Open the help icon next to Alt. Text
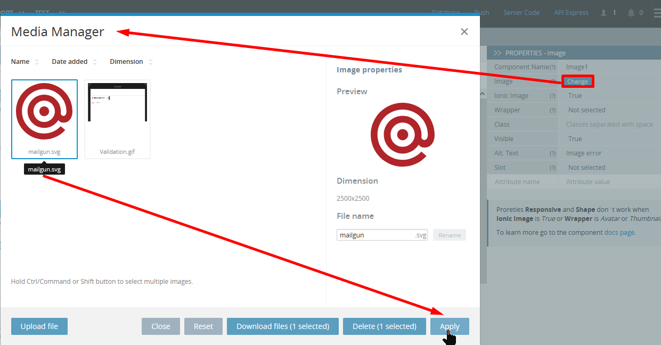This screenshot has height=345, width=661. 552,154
